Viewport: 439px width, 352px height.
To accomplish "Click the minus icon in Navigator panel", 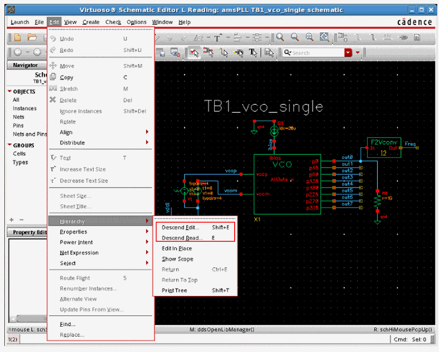I will [21, 219].
